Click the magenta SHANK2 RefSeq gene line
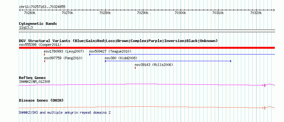This screenshot has width=284, height=122. point(147,85)
